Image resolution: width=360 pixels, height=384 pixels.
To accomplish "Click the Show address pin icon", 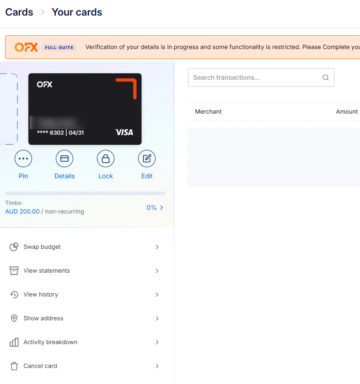I will tap(14, 318).
